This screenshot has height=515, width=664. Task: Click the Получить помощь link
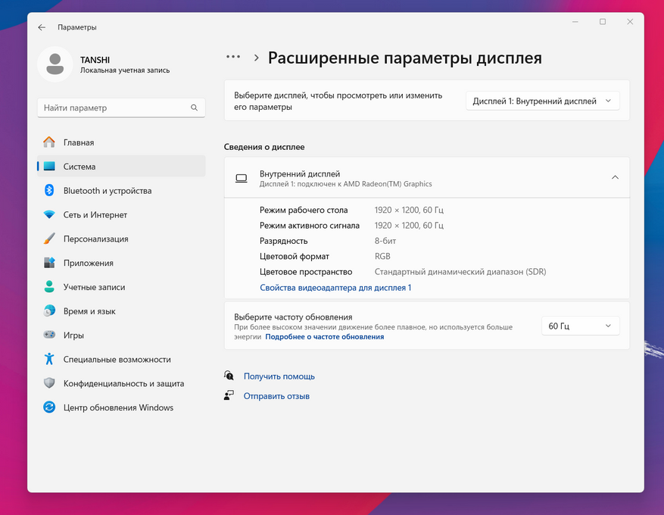pyautogui.click(x=279, y=376)
